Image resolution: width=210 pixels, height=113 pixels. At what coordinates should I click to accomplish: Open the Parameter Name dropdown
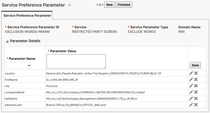[x=19, y=65]
